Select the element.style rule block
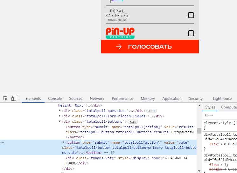Viewport: 237px width, 173px height. coord(220,125)
